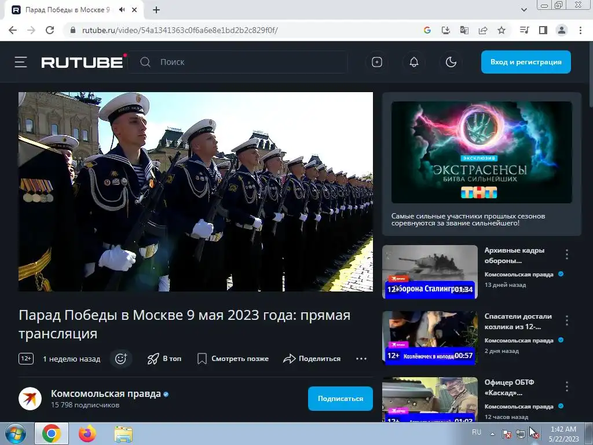Screen dimensions: 593x445
Task: Click RU language indicator
Action: pos(477,432)
